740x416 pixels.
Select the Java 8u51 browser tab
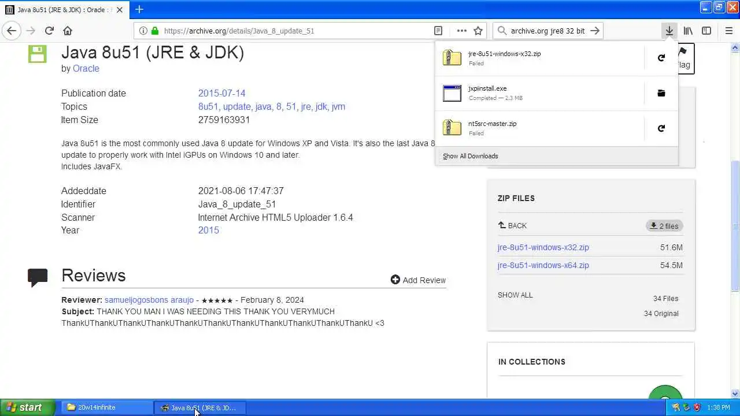coord(65,10)
